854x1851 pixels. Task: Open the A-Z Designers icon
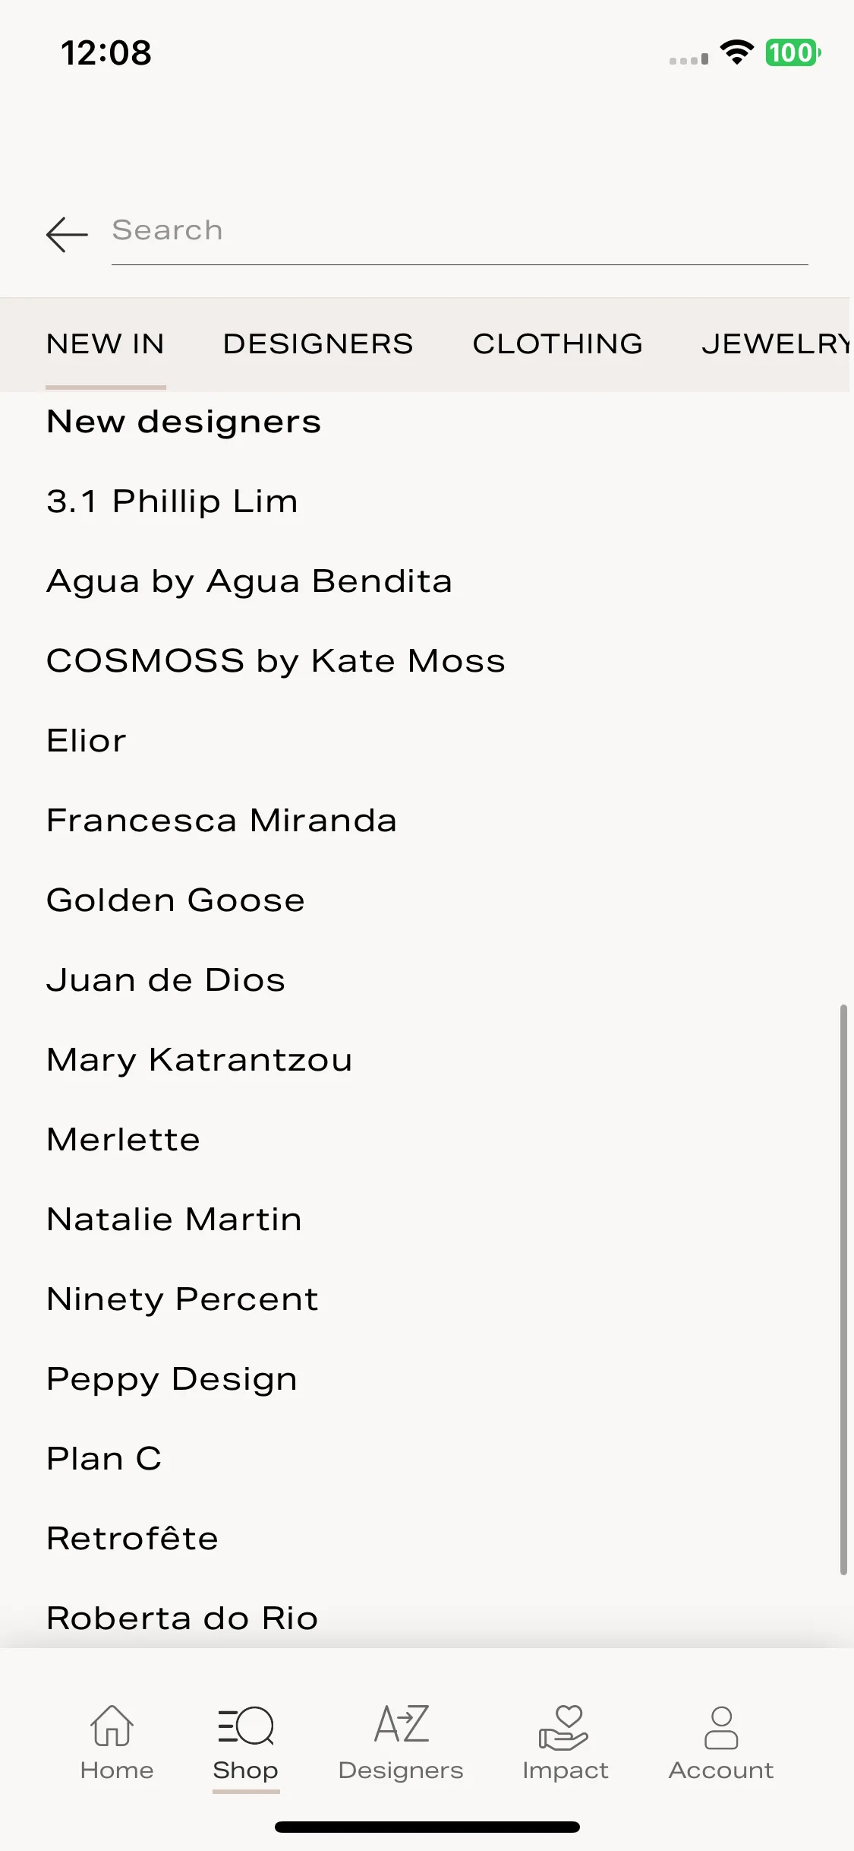(x=402, y=1723)
